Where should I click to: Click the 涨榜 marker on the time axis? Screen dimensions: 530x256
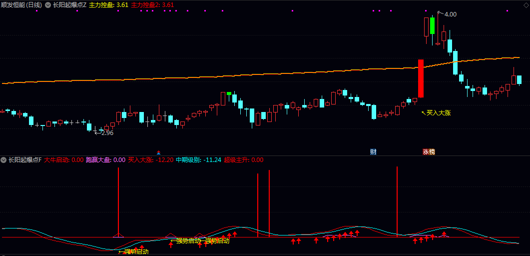pyautogui.click(x=429, y=152)
